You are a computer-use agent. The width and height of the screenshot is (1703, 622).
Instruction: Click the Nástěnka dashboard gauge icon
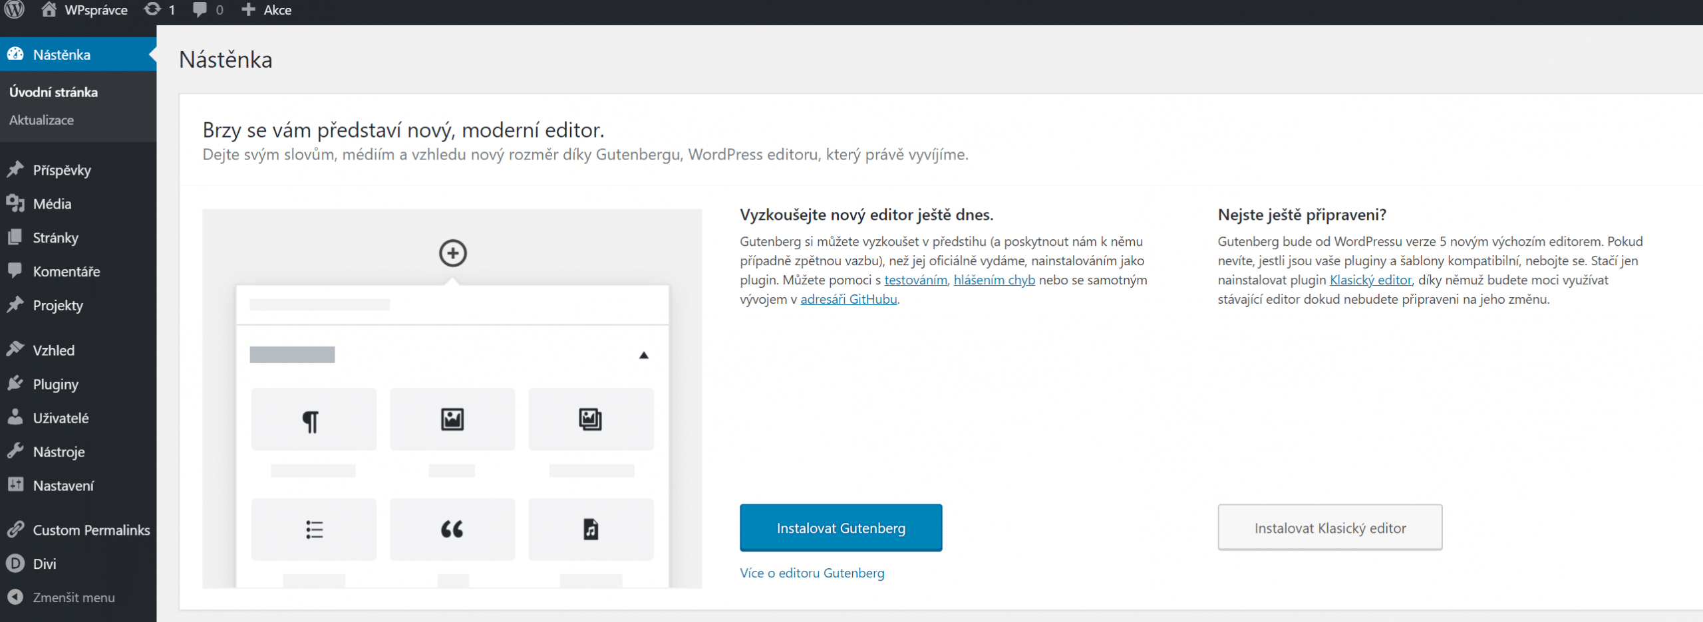pos(15,54)
